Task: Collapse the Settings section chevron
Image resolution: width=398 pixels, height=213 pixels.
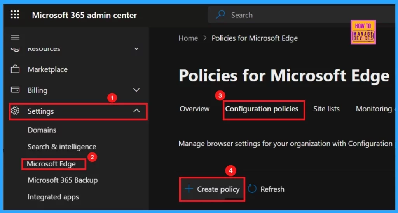Action: coord(136,111)
